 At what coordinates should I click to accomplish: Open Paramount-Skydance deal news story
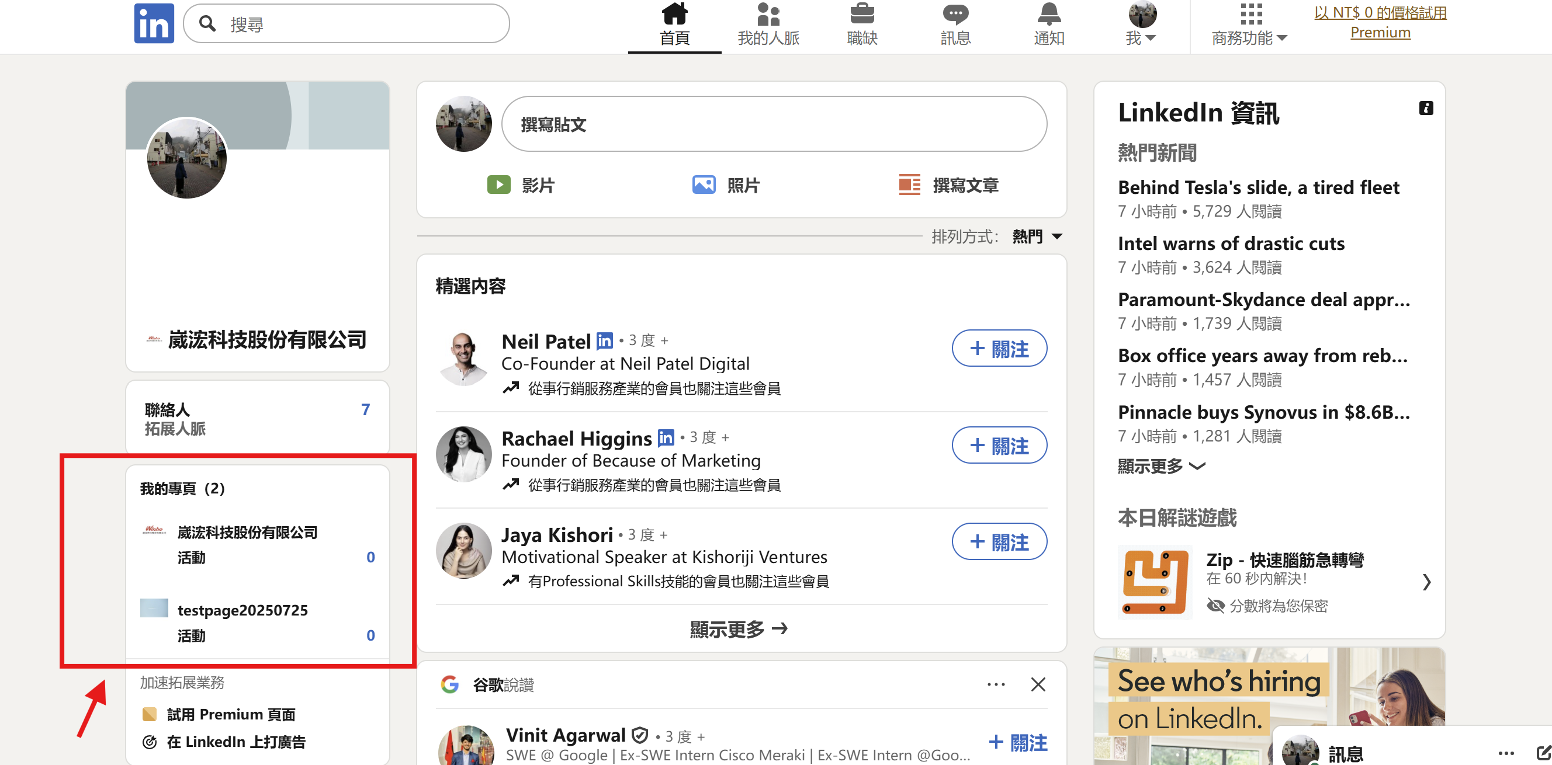pos(1264,299)
